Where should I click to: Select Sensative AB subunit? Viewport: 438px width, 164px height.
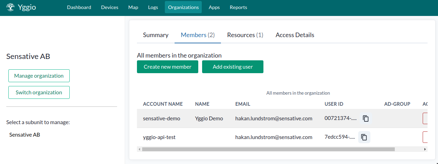25,135
